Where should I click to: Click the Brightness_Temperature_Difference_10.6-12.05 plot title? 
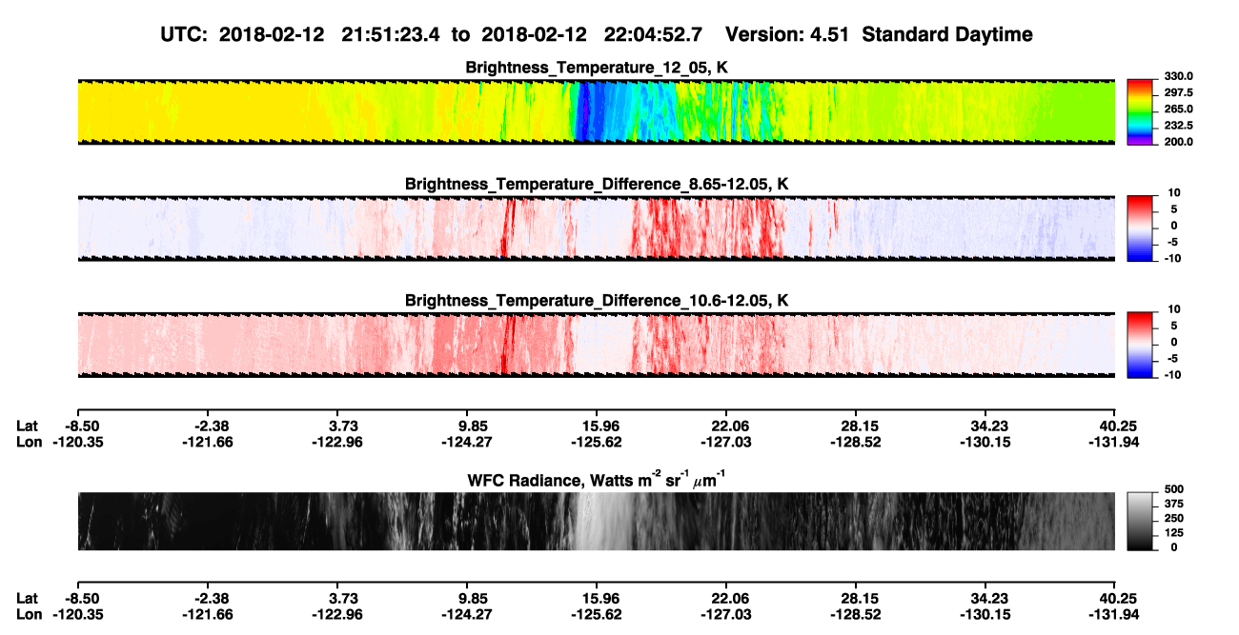(597, 301)
